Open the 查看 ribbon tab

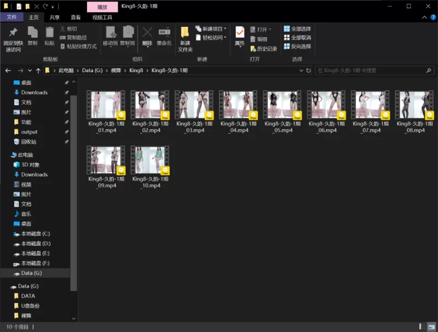pyautogui.click(x=76, y=18)
